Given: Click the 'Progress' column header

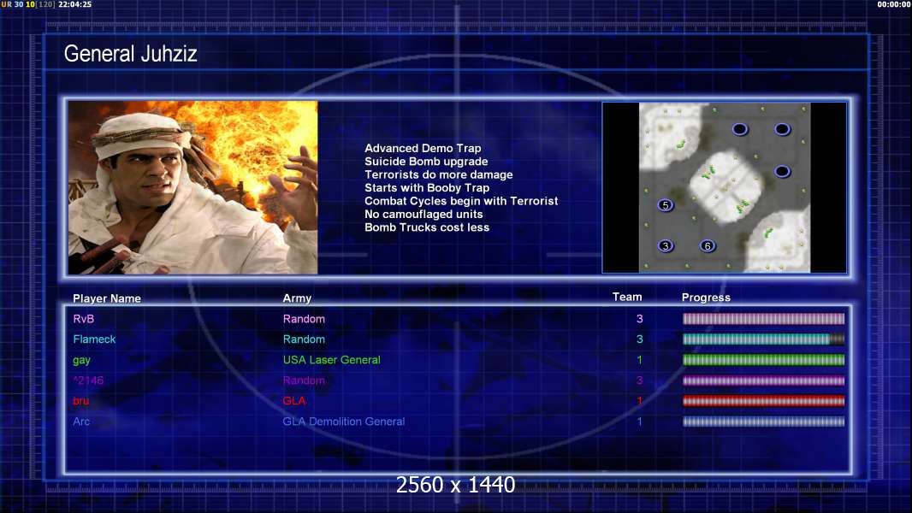Looking at the screenshot, I should pos(706,298).
